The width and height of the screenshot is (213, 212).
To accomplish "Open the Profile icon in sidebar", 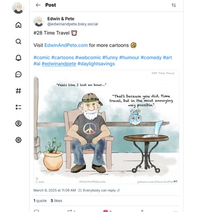I will (18, 123).
